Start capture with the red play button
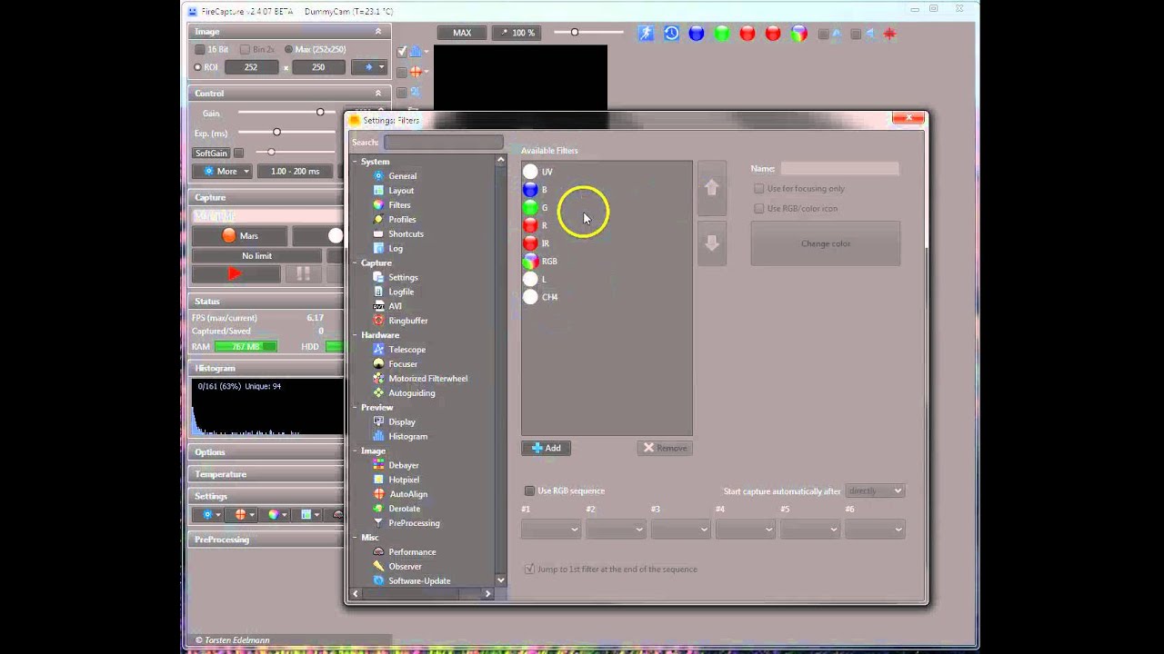 tap(235, 273)
